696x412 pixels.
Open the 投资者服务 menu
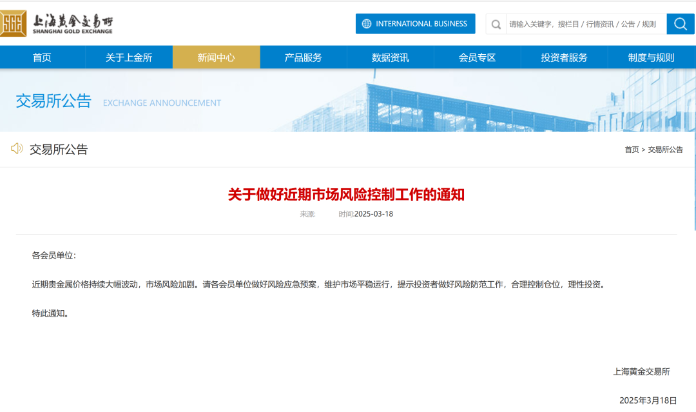tap(564, 57)
